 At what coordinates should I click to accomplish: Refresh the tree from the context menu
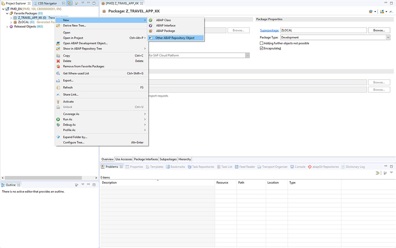68,88
